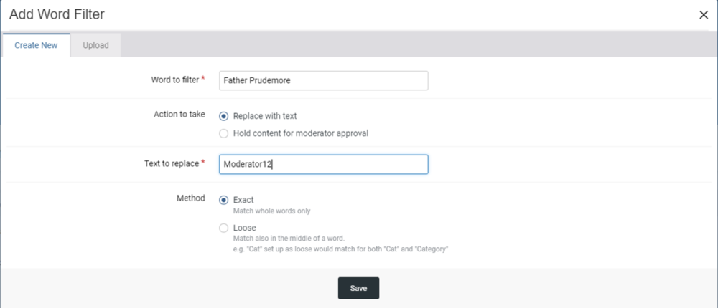
Task: Pick the Loose method radio button
Action: click(224, 228)
